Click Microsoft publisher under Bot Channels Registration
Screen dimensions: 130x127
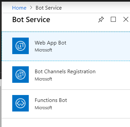[43, 79]
